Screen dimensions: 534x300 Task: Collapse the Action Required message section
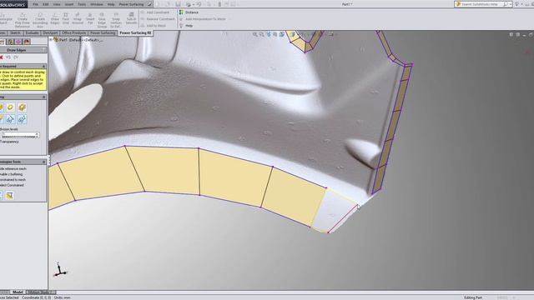click(43, 67)
